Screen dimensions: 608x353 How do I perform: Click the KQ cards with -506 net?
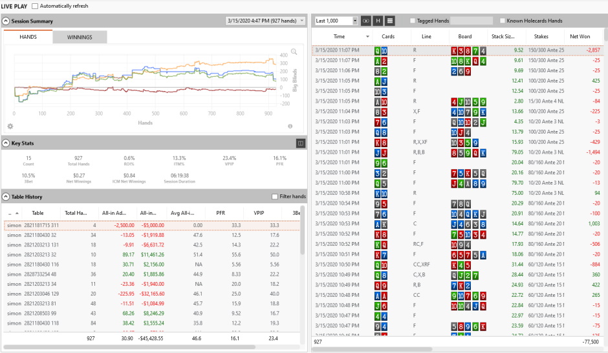[381, 245]
